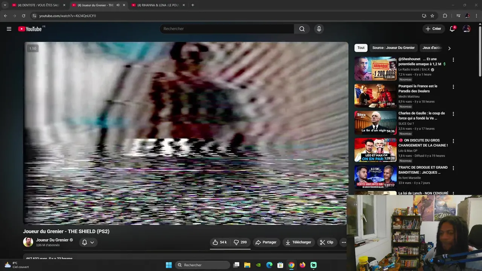Select Source : Joueur Du Grenier chip
The width and height of the screenshot is (482, 271).
[x=394, y=48]
